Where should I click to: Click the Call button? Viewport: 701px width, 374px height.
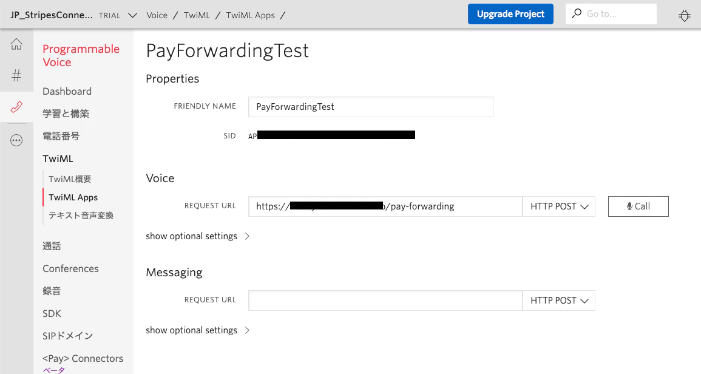(x=638, y=206)
